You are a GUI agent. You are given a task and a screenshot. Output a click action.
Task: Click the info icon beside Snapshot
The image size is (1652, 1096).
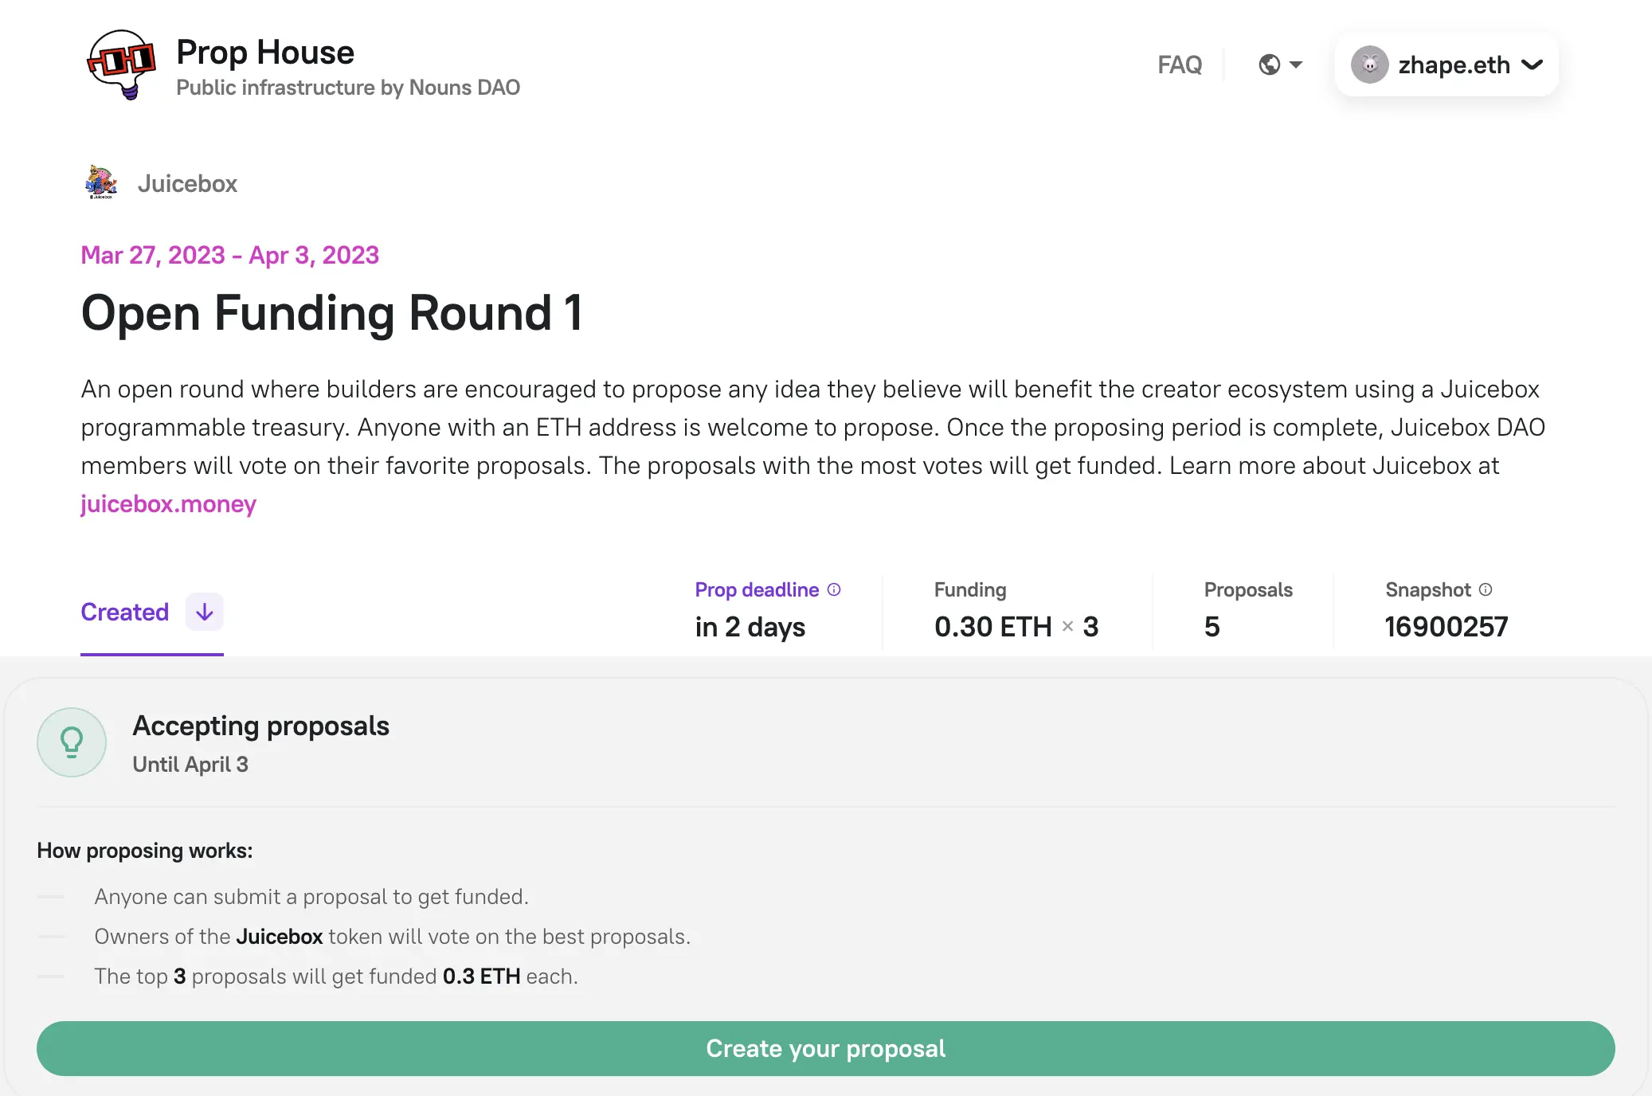tap(1486, 589)
